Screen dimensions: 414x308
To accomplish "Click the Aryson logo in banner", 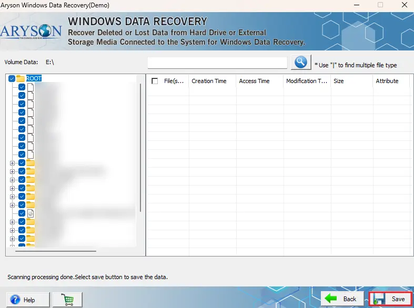I will [31, 32].
